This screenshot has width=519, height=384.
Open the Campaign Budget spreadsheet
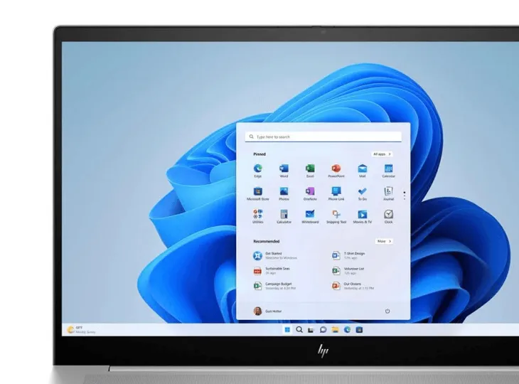(x=274, y=286)
